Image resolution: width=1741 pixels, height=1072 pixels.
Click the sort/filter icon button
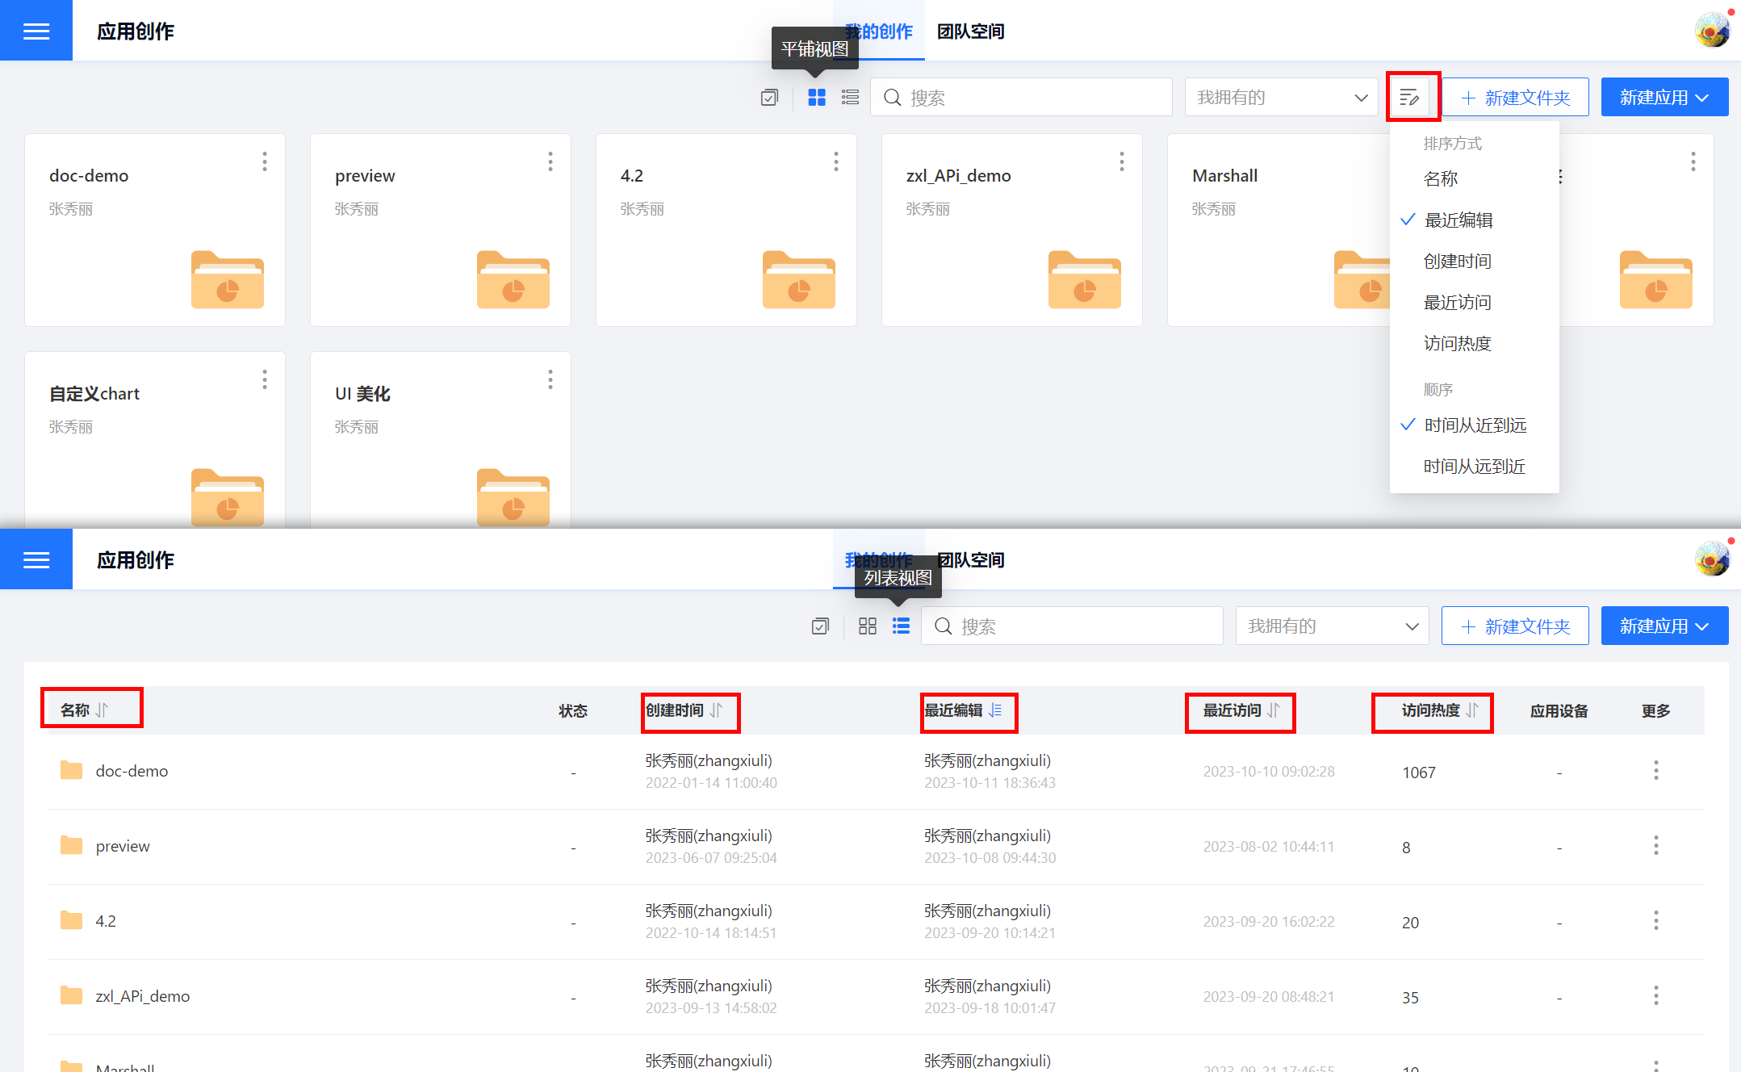coord(1410,97)
